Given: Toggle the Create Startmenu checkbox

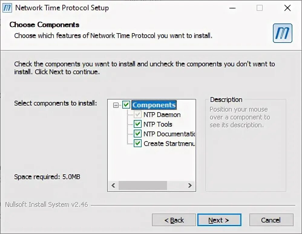Looking at the screenshot, I should pyautogui.click(x=138, y=143).
